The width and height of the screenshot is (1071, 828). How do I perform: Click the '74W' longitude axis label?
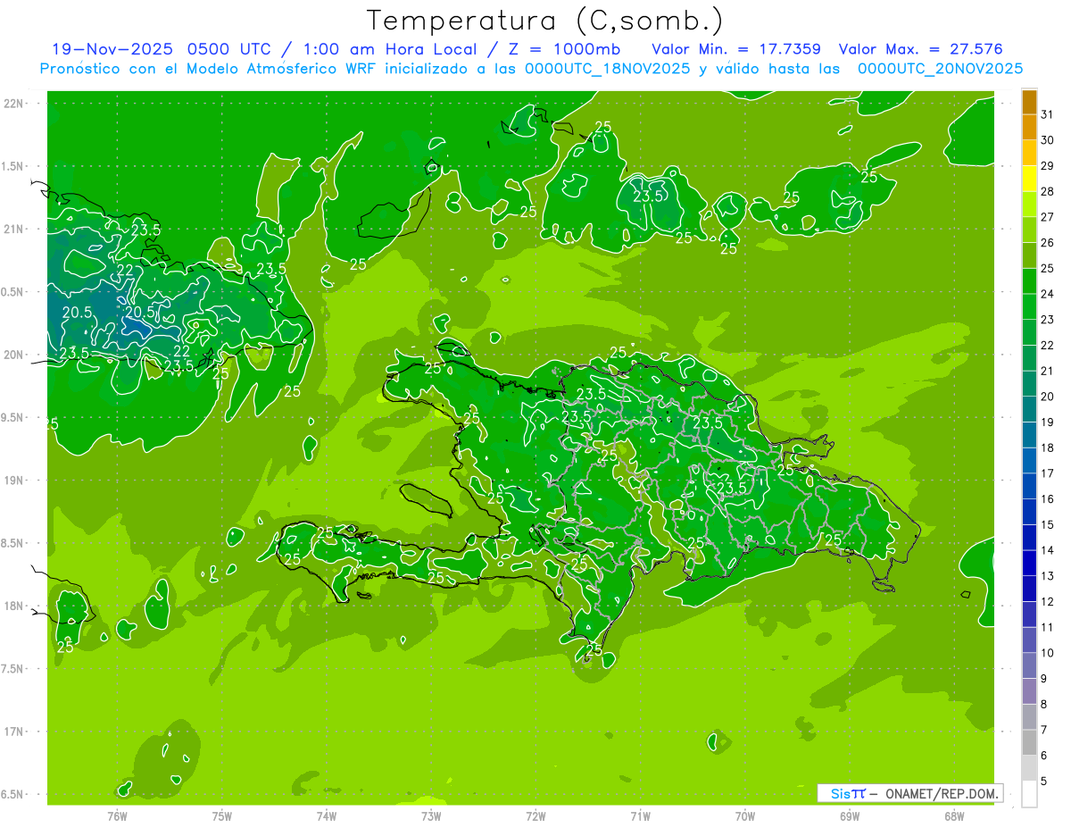[326, 815]
